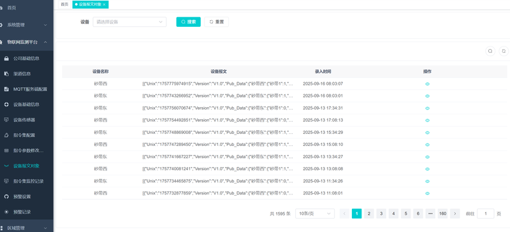
Task: Click the round refresh icon above the table
Action: point(504,51)
